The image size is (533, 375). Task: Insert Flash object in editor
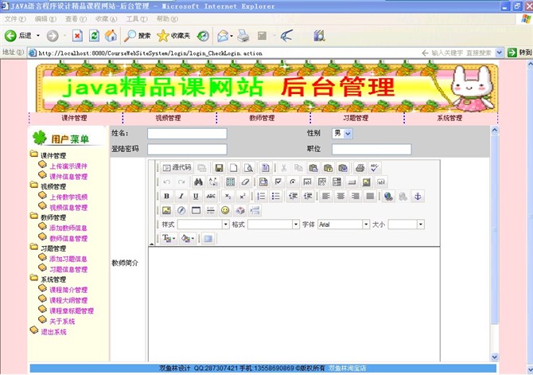point(181,211)
